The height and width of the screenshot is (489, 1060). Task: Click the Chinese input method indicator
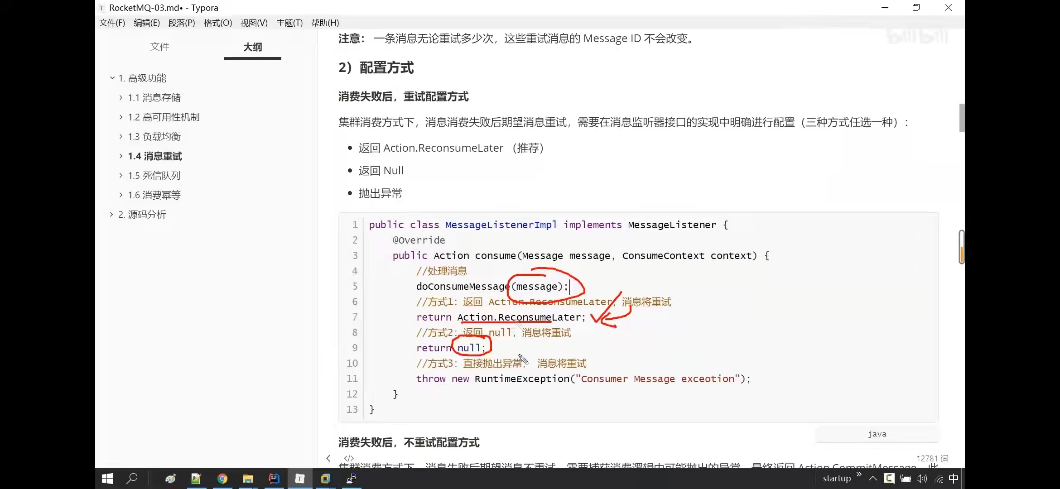(x=954, y=479)
